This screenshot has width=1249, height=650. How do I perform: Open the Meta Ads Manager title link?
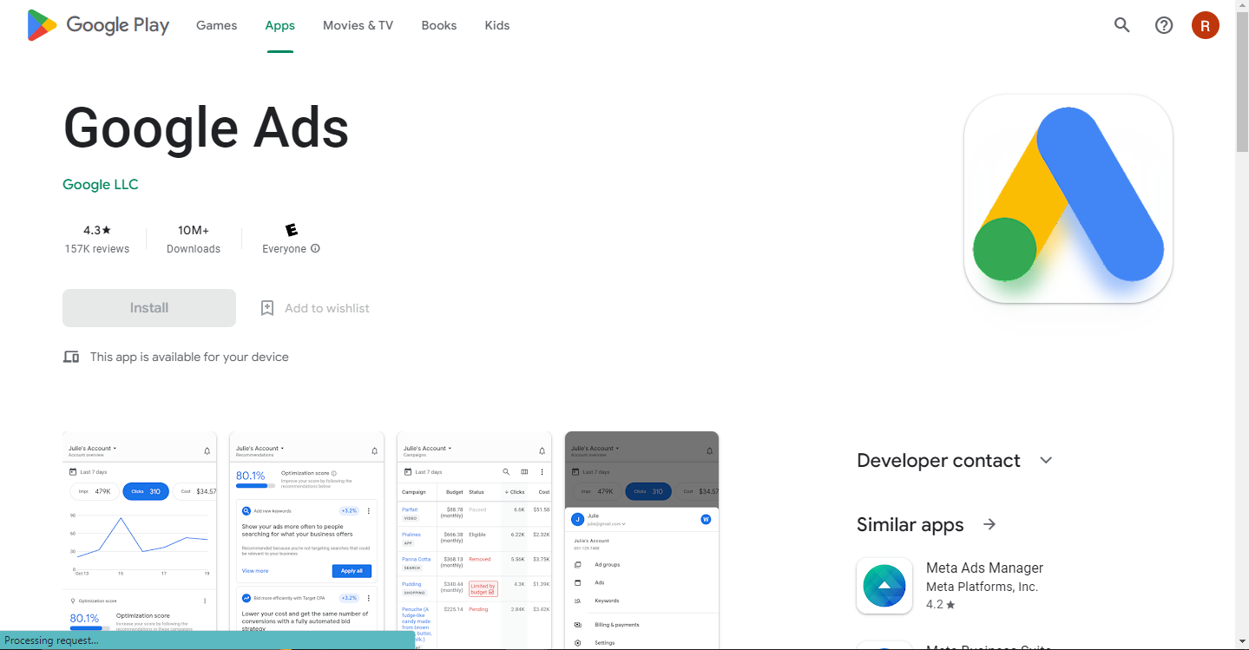point(985,568)
